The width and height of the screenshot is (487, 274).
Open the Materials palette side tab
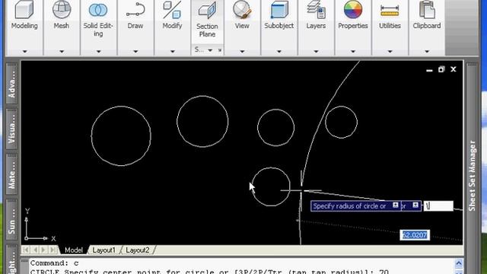tap(11, 174)
